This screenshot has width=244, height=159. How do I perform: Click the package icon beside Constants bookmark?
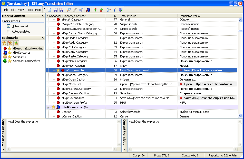click(x=5, y=57)
